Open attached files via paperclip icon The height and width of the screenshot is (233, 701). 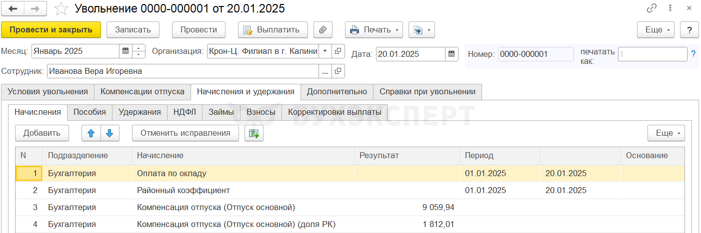[323, 29]
